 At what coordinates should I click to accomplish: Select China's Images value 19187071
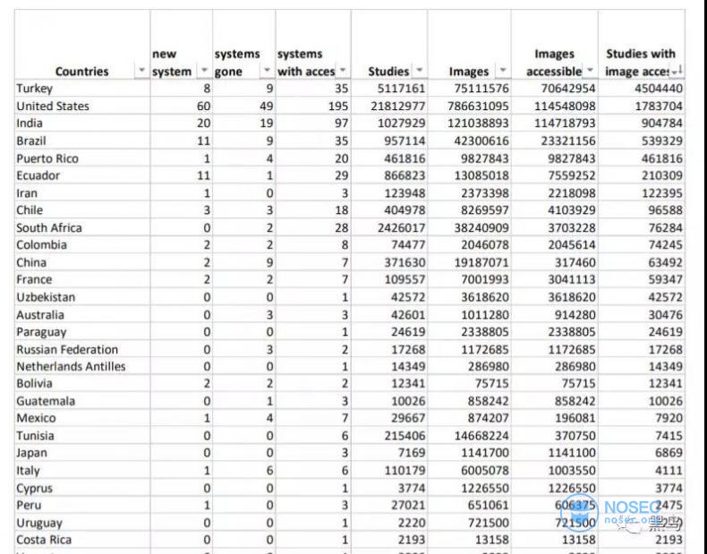(469, 262)
